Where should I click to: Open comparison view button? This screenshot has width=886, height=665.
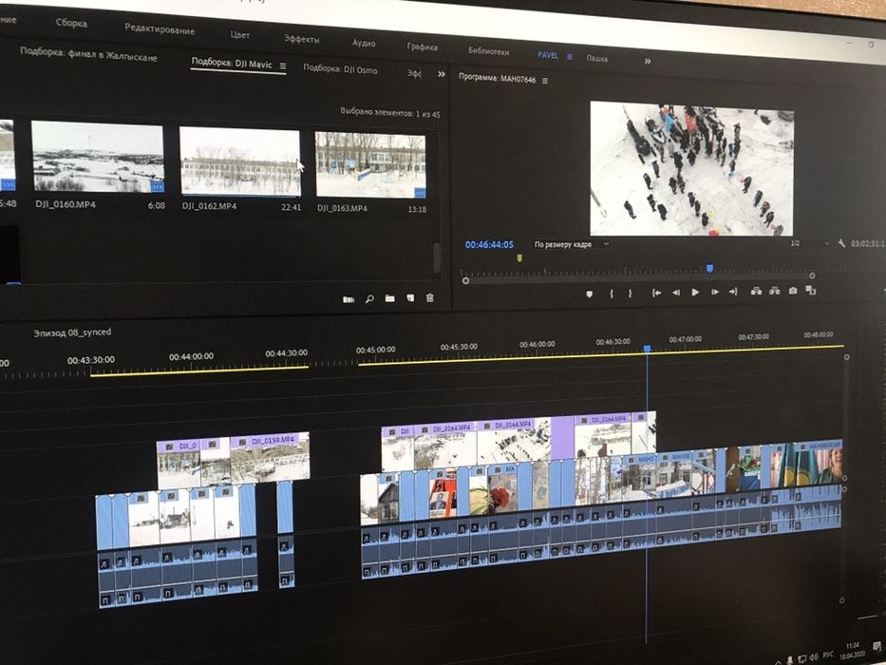811,290
